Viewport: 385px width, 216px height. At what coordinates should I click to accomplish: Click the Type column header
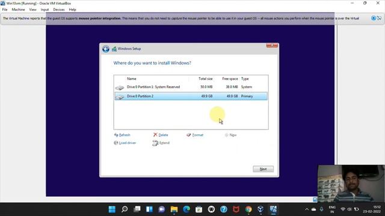[x=245, y=79]
